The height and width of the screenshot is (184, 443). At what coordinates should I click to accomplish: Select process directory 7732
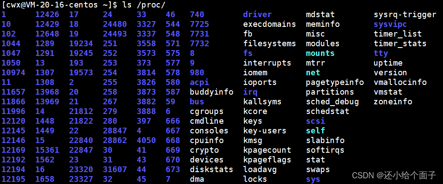click(x=200, y=44)
